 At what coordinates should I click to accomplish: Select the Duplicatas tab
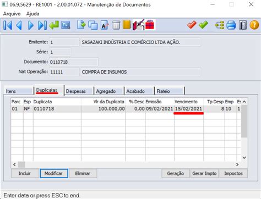(x=49, y=90)
